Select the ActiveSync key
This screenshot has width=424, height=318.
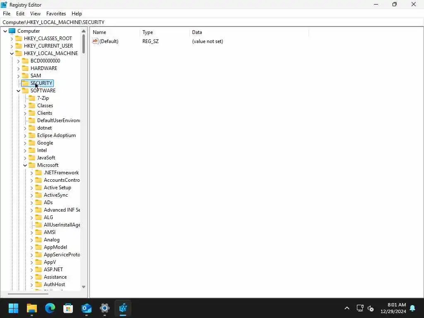coord(56,195)
